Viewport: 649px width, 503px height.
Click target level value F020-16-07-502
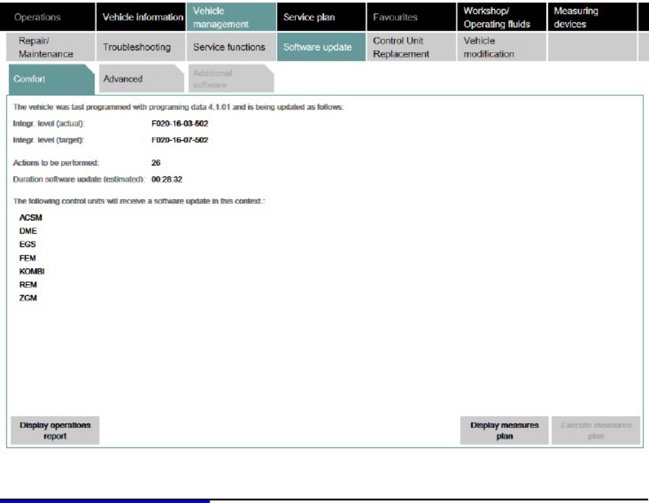pos(180,140)
